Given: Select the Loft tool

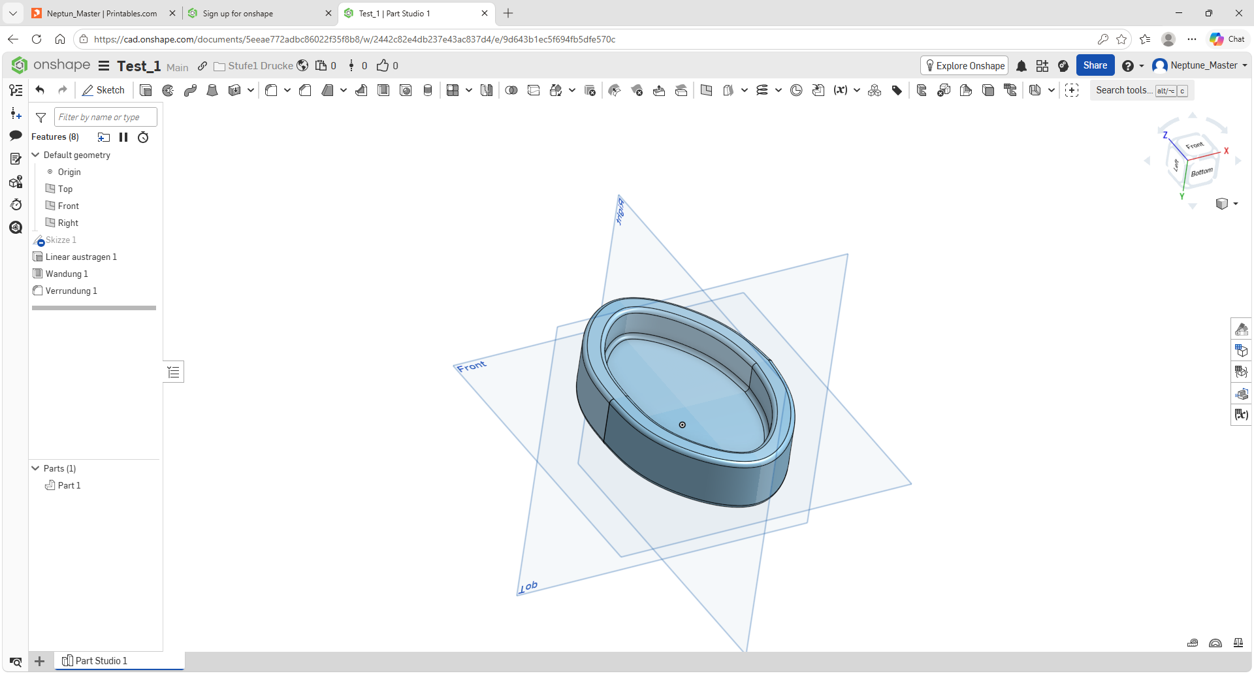Looking at the screenshot, I should [212, 90].
